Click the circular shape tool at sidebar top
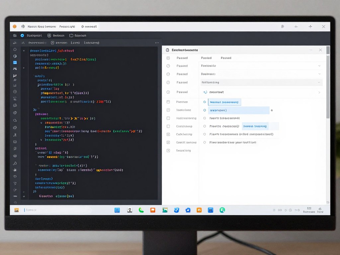The height and width of the screenshot is (255, 340). (x=15, y=49)
